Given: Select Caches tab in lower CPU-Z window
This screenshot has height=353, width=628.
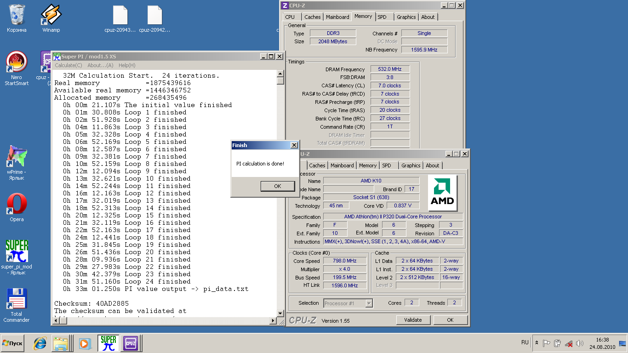Looking at the screenshot, I should [317, 165].
